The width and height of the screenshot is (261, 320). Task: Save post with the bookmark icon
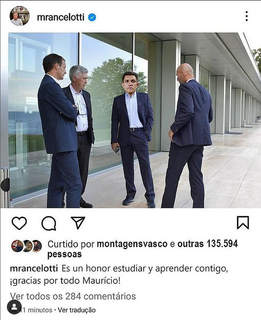pos(243,223)
